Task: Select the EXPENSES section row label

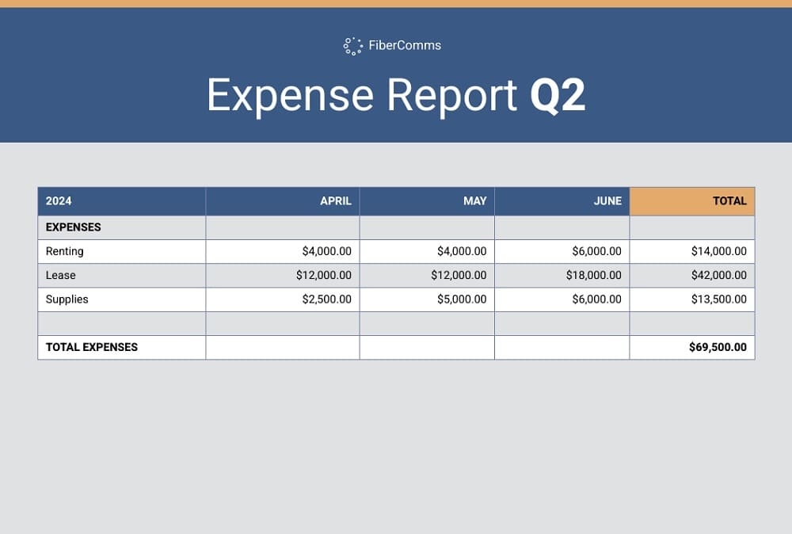Action: coord(74,227)
